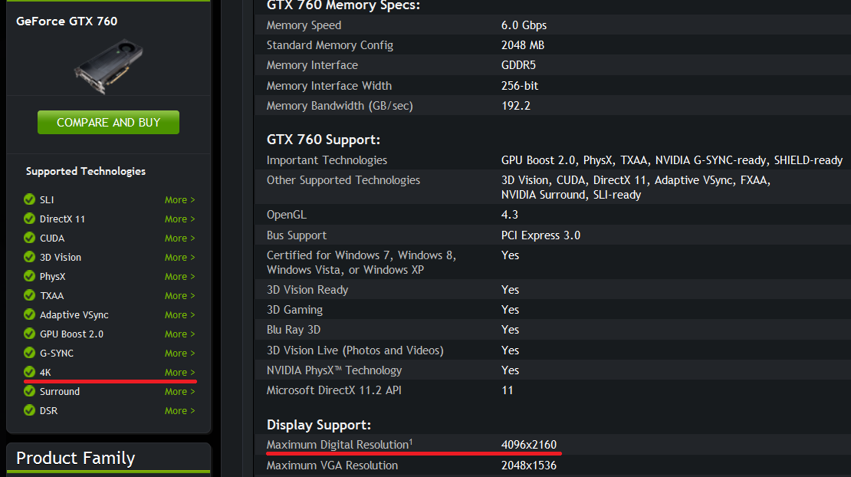
Task: Click the Display Support section heading
Action: coord(319,425)
